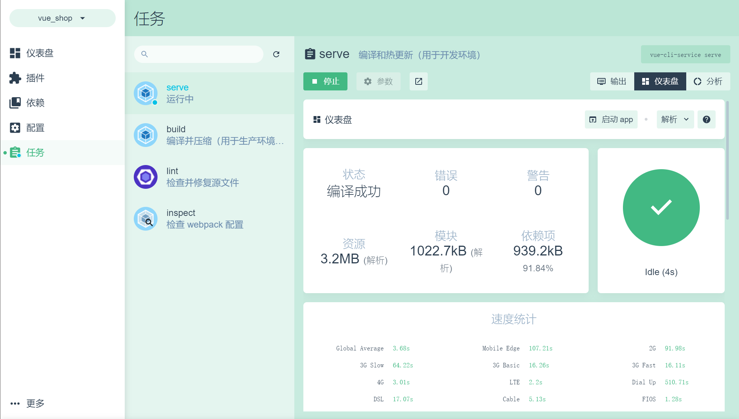
Task: Click the help question mark icon
Action: 706,119
